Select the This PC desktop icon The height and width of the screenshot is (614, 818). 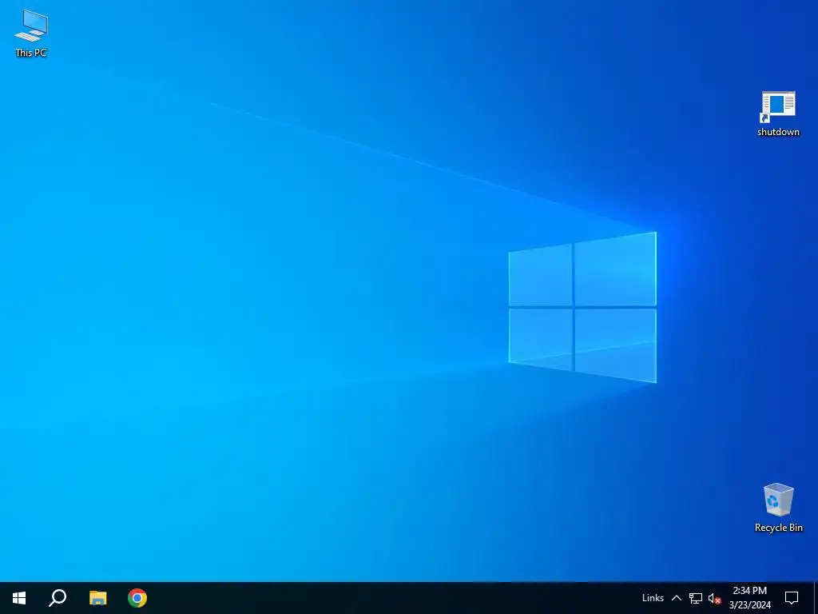(31, 33)
